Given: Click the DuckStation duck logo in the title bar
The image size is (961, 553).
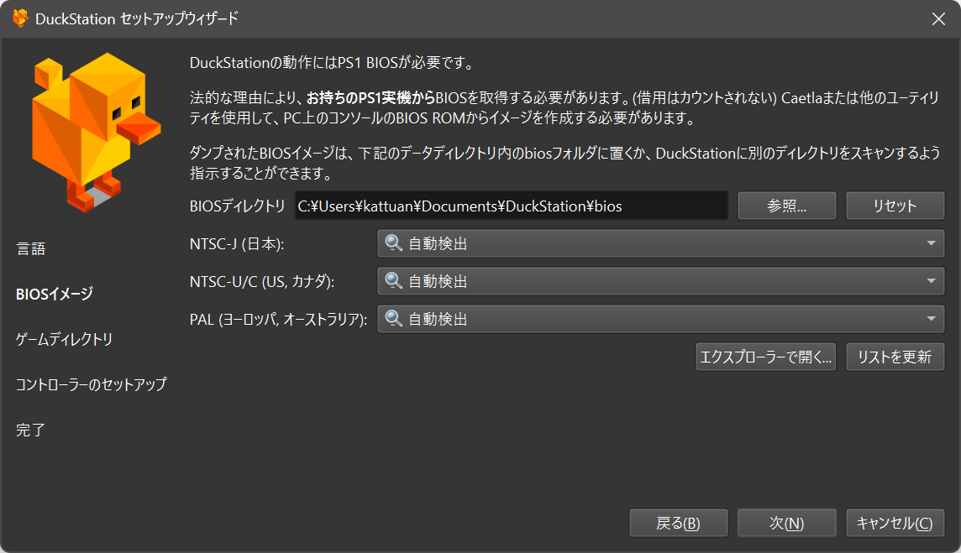Looking at the screenshot, I should pyautogui.click(x=20, y=18).
